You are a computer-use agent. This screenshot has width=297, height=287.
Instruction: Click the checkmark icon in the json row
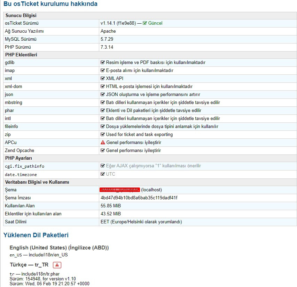tap(103, 95)
